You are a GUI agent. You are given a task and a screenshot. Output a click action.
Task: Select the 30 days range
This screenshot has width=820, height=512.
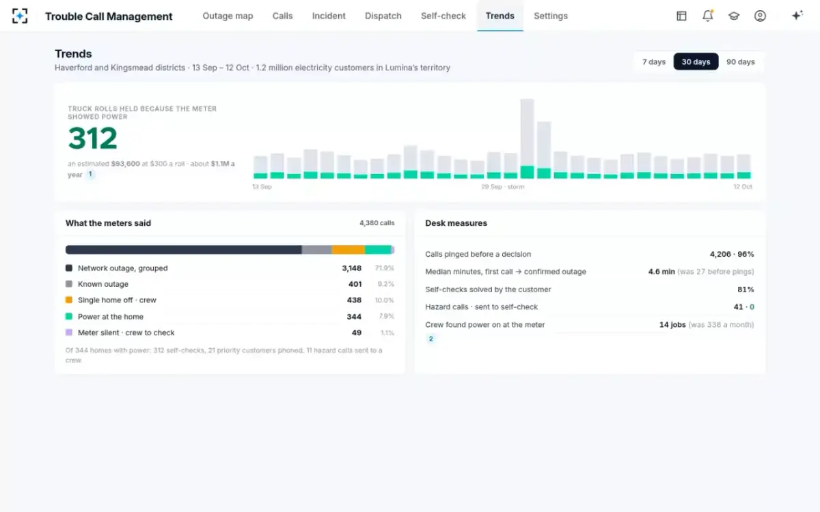(x=696, y=61)
